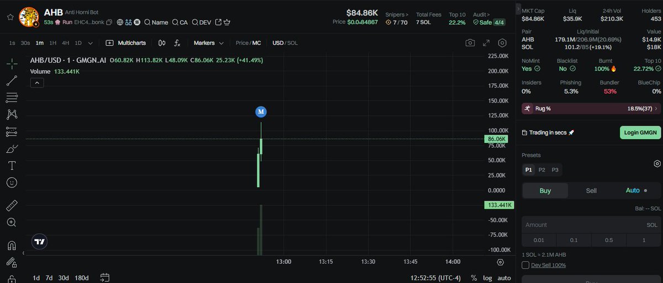Screen dimensions: 663x283
Task: Search token by Name
Action: pyautogui.click(x=156, y=23)
